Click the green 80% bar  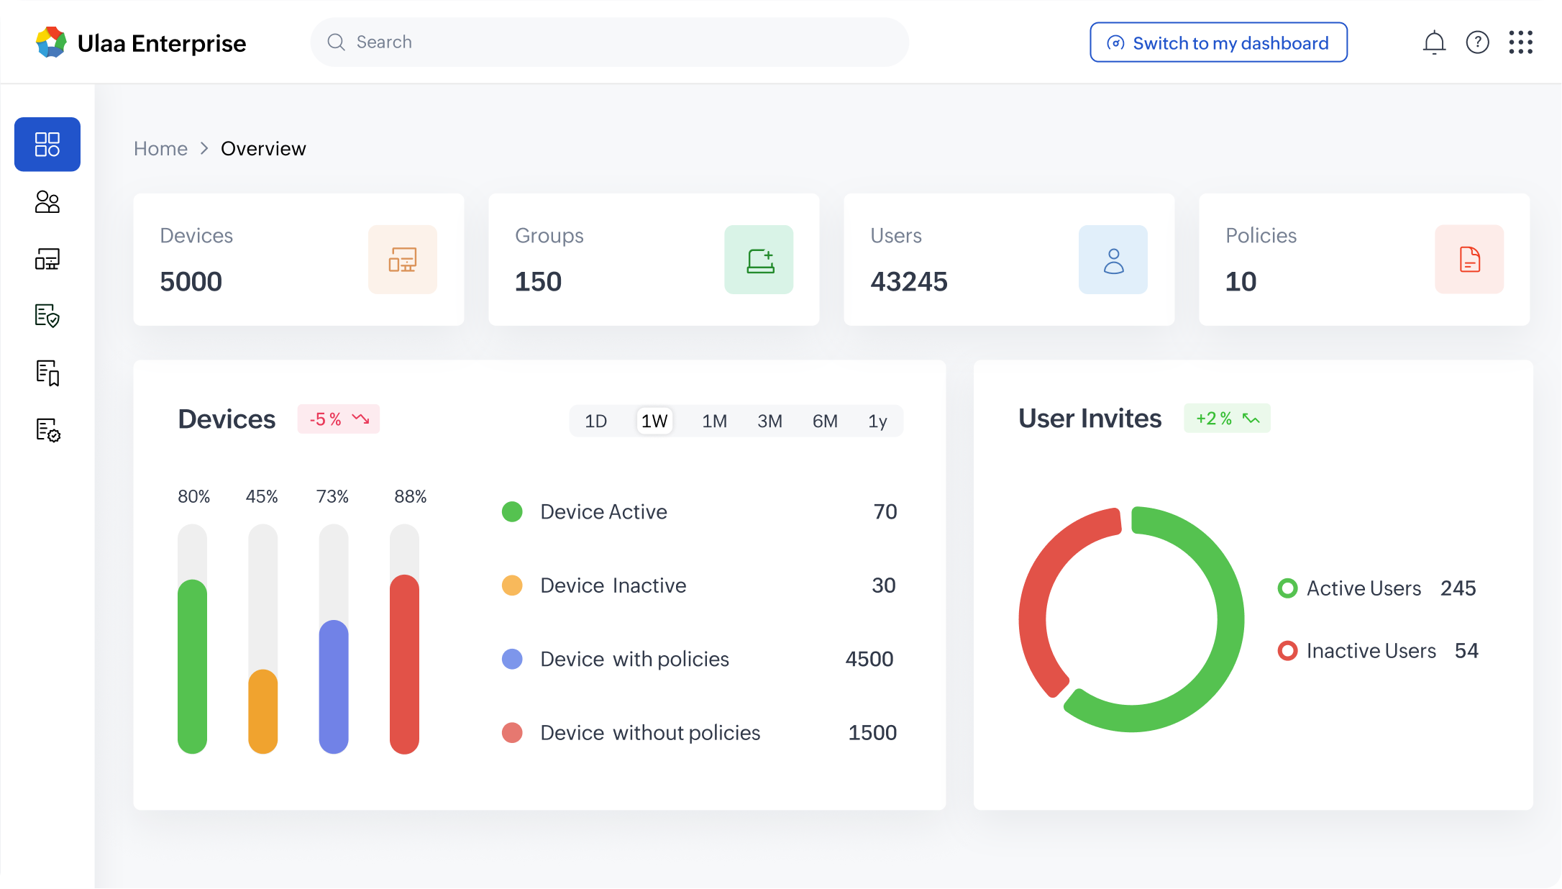pyautogui.click(x=192, y=667)
